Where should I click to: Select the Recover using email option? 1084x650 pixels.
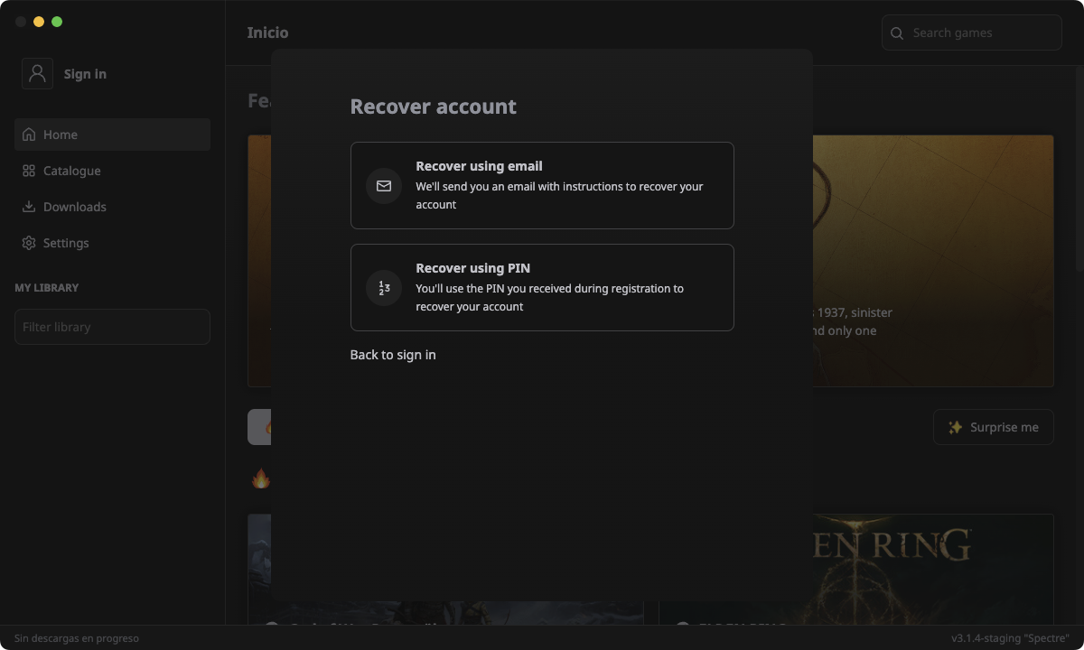tap(542, 185)
